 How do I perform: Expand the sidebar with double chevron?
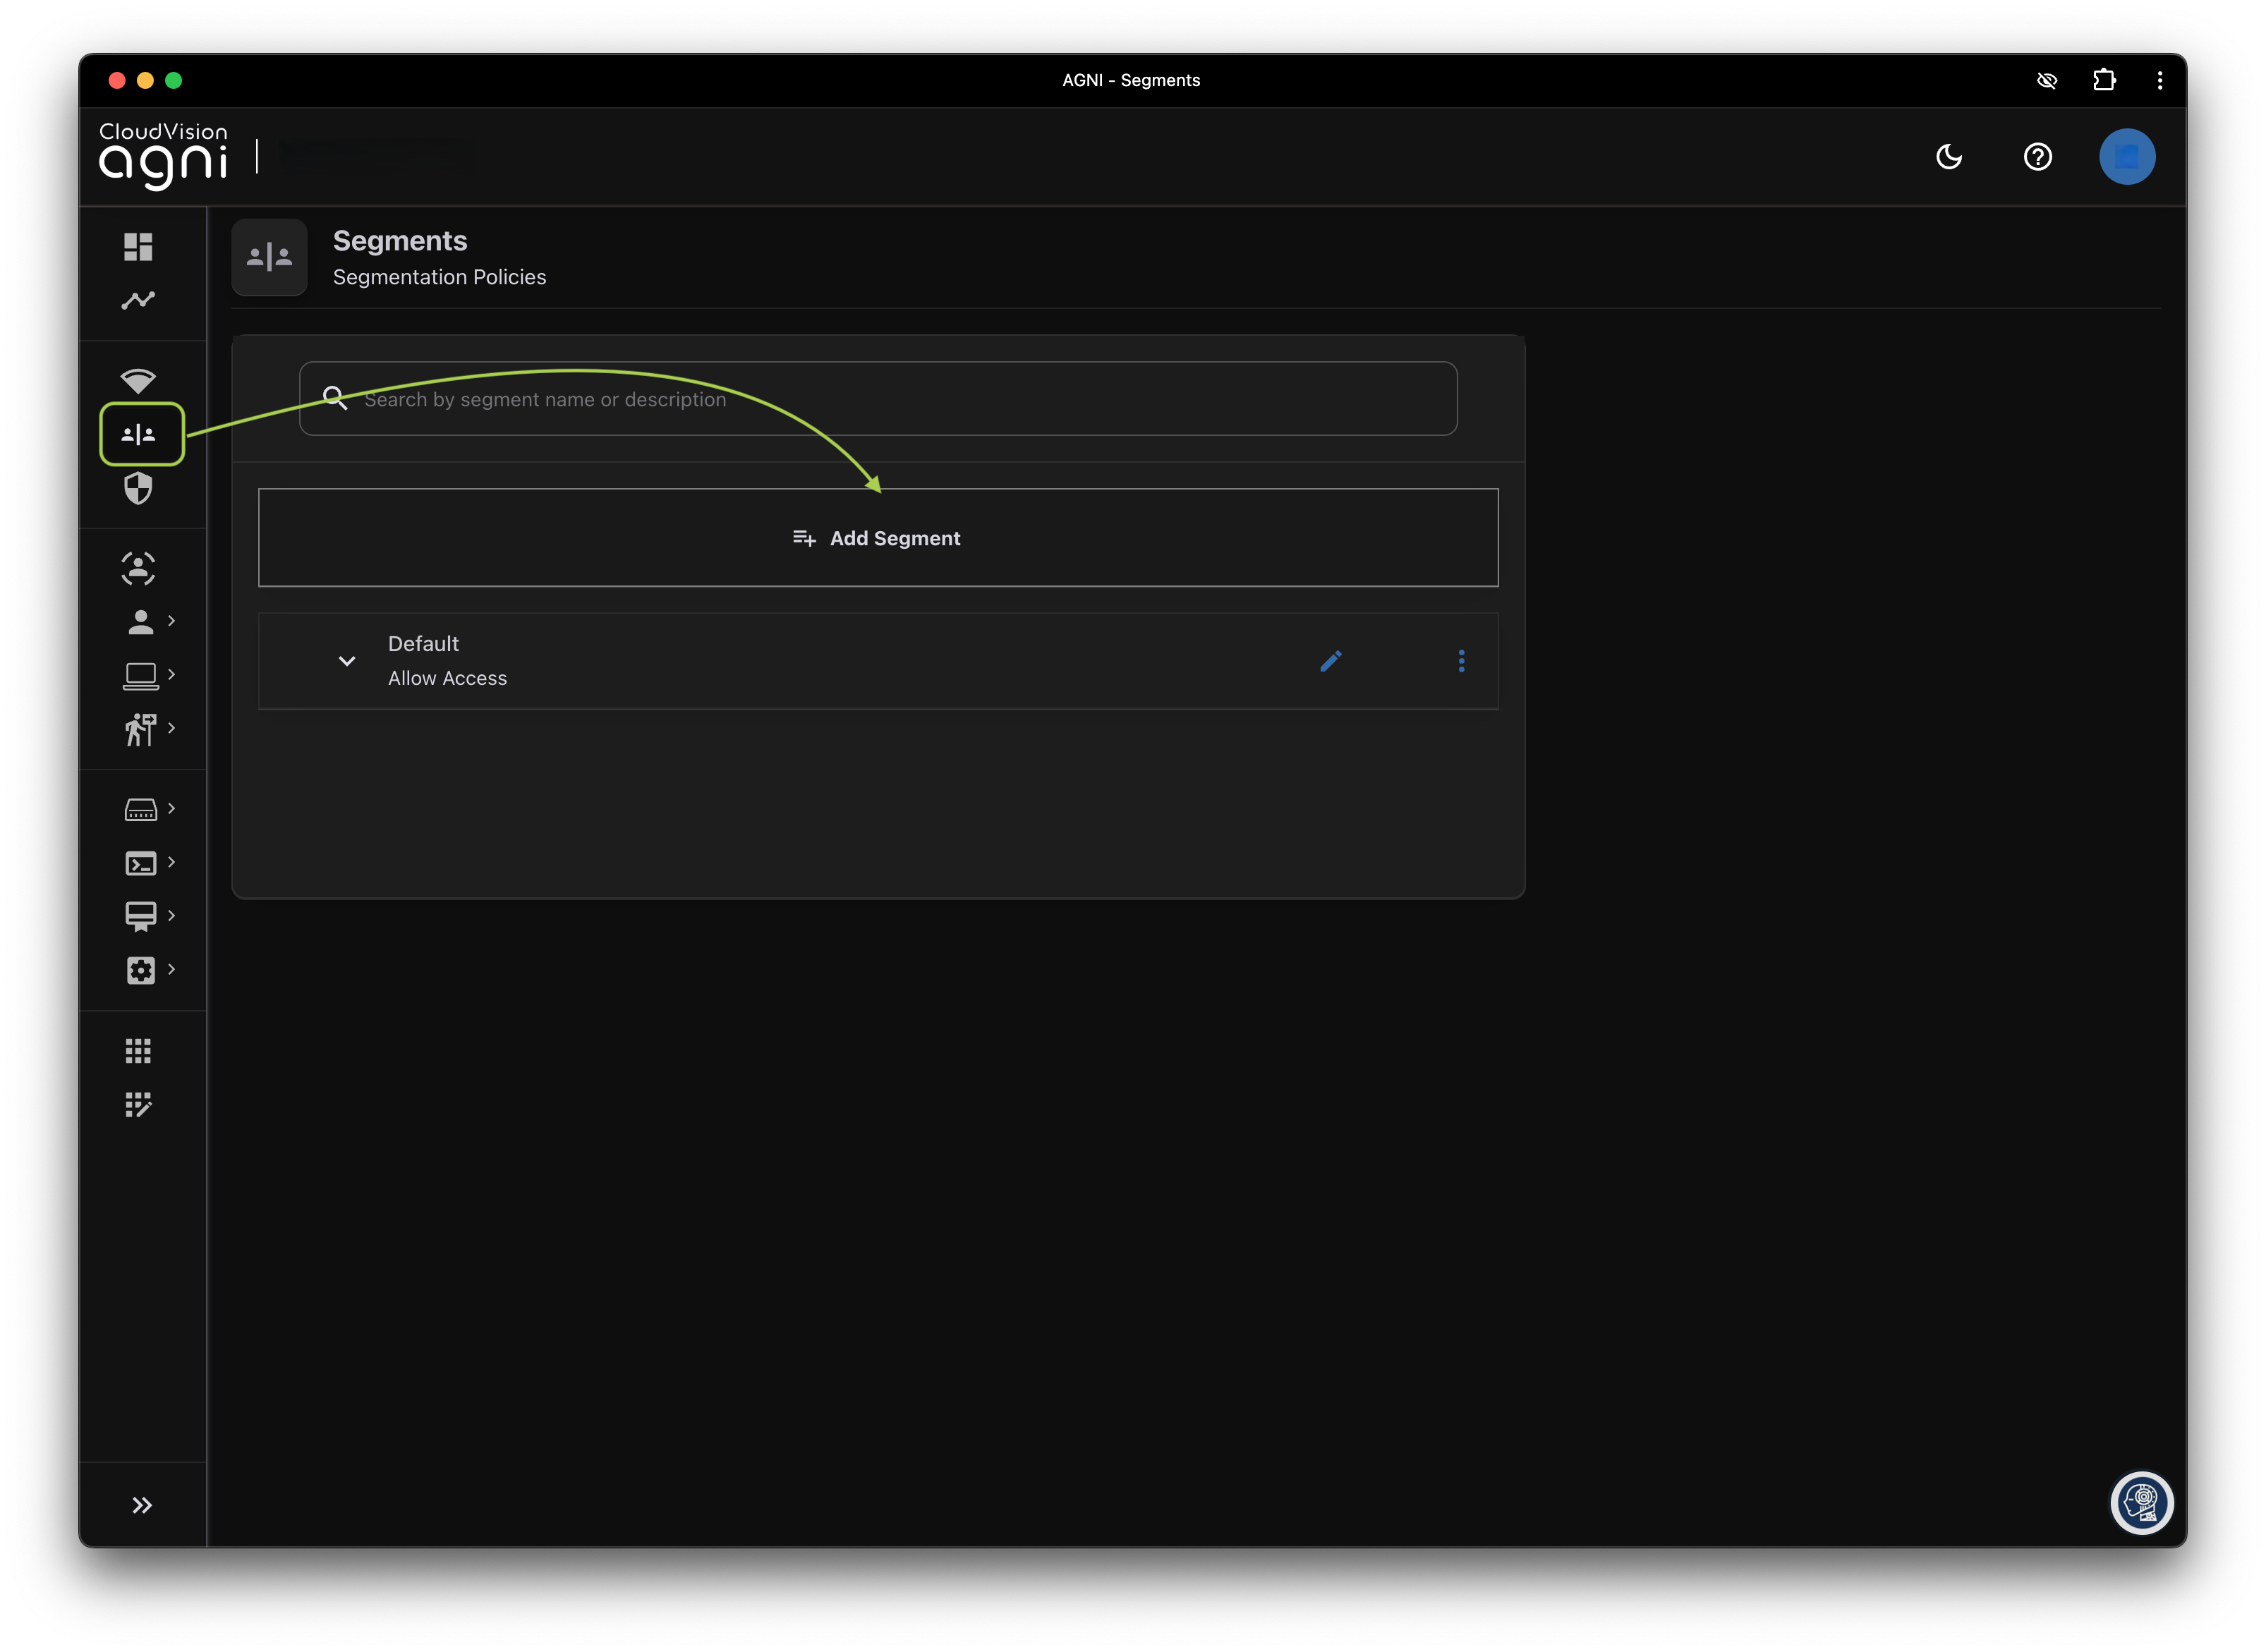(x=142, y=1505)
